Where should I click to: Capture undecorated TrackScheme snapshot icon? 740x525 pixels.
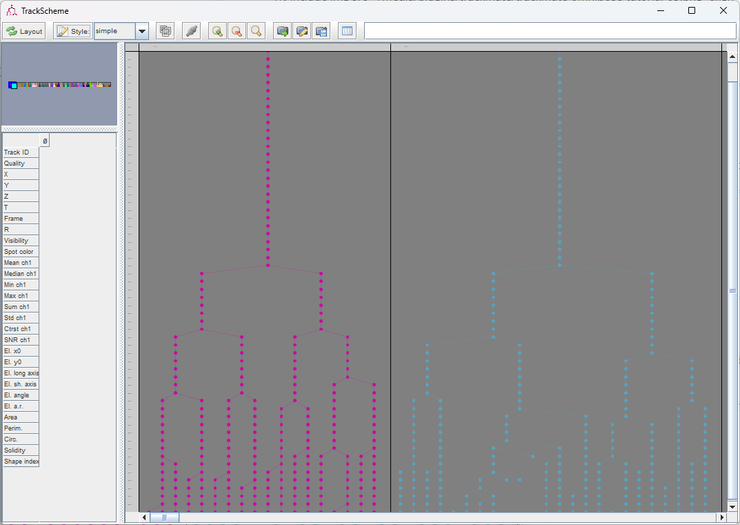pyautogui.click(x=282, y=31)
